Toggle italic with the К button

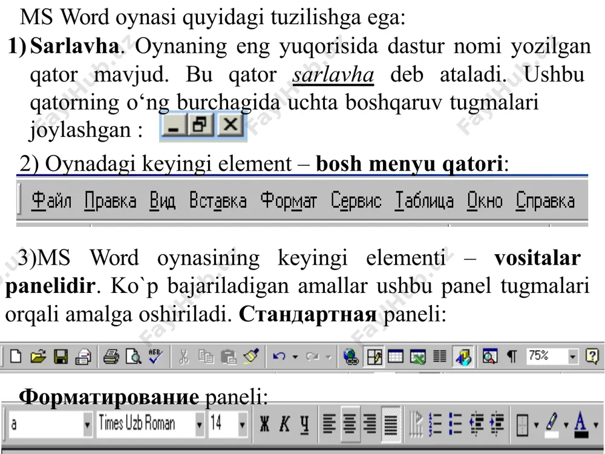coord(284,424)
